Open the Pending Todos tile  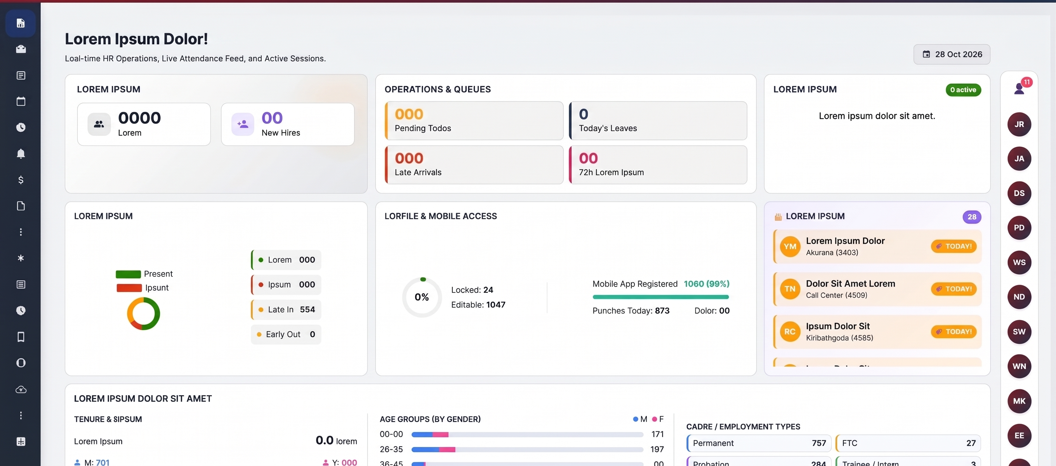(x=474, y=121)
